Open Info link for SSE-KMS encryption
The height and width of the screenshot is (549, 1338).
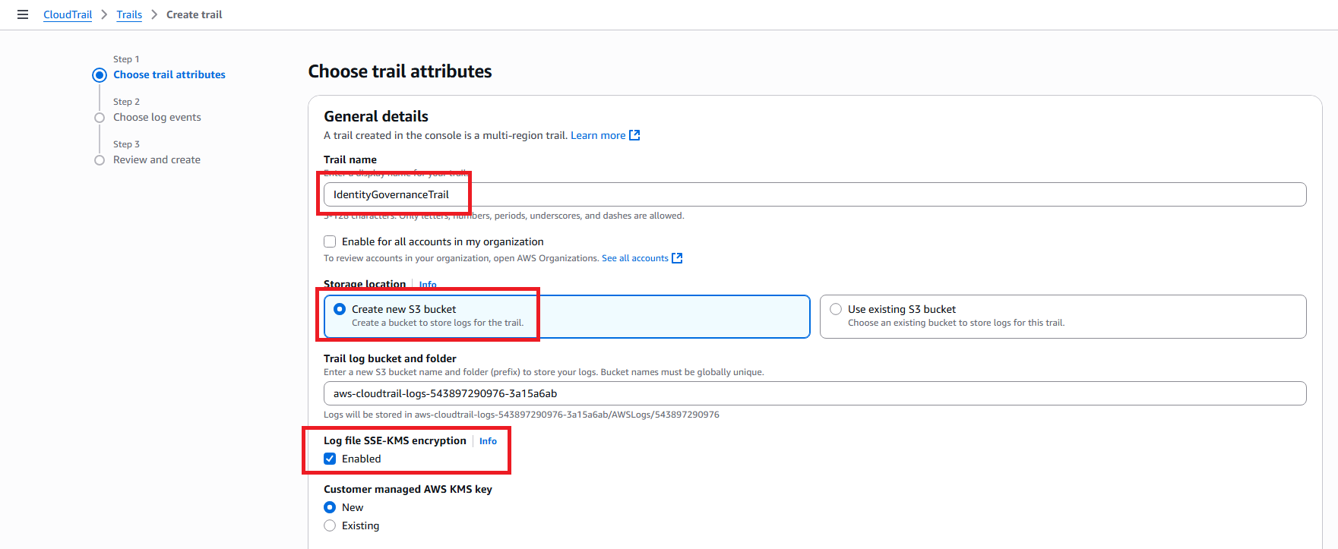[x=488, y=441]
